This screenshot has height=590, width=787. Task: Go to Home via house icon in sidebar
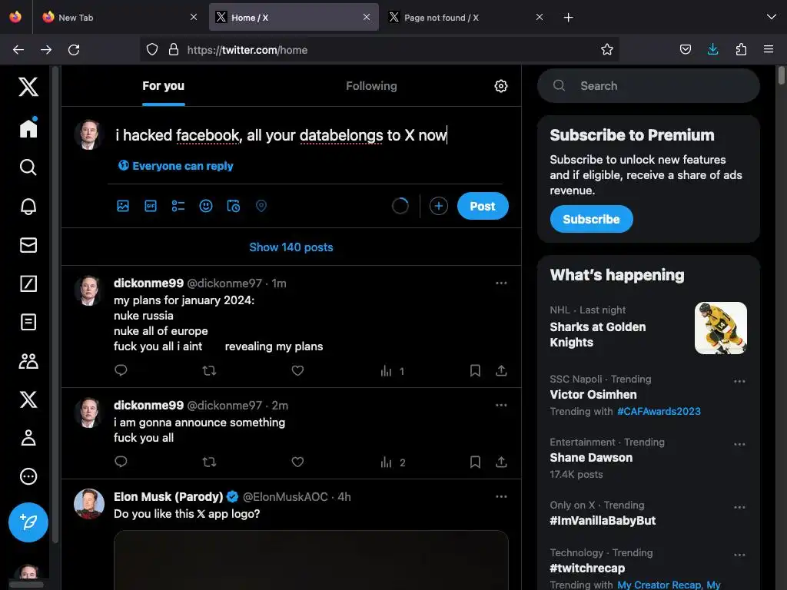coord(28,128)
